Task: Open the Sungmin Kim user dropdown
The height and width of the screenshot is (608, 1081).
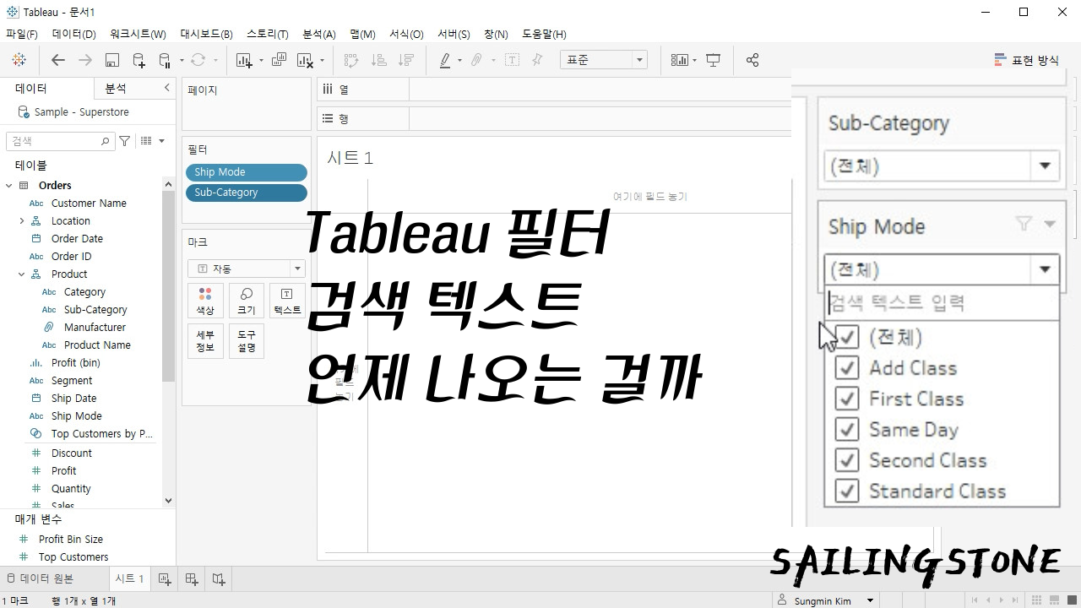Action: pyautogui.click(x=871, y=601)
